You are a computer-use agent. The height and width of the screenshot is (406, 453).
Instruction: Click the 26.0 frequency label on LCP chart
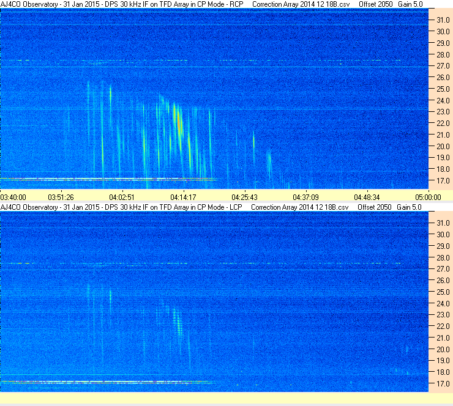click(443, 281)
